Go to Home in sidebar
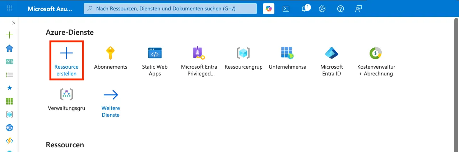This screenshot has height=152, width=459. [x=10, y=48]
